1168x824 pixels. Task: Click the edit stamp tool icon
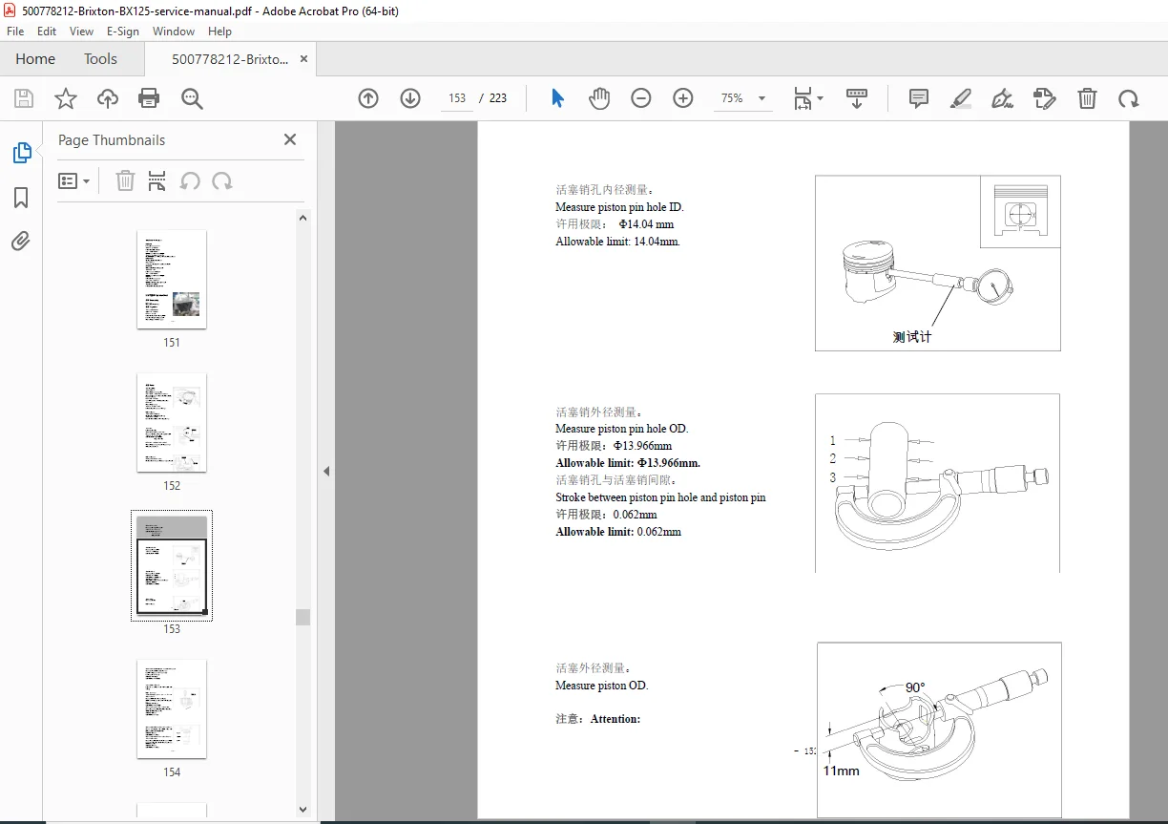[1045, 98]
